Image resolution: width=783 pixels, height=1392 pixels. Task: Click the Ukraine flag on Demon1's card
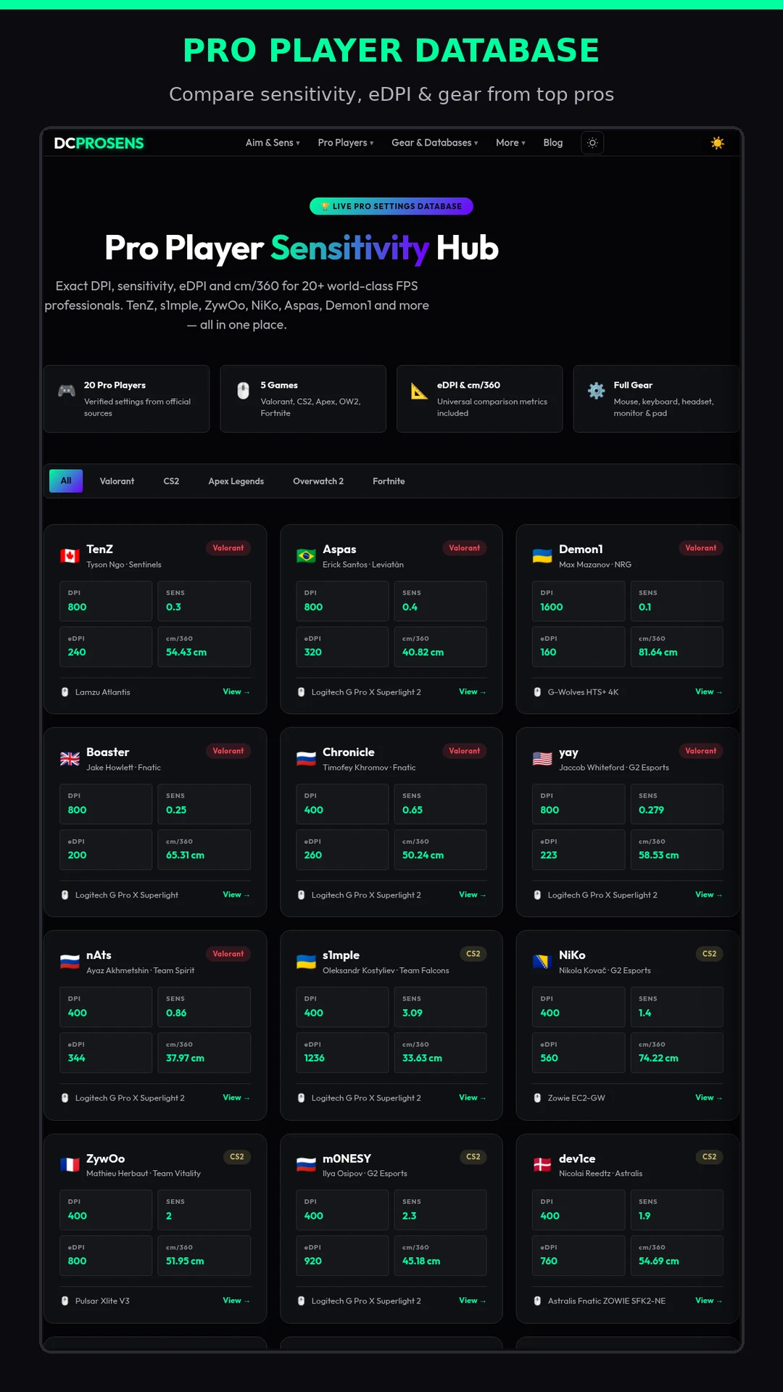(x=542, y=556)
